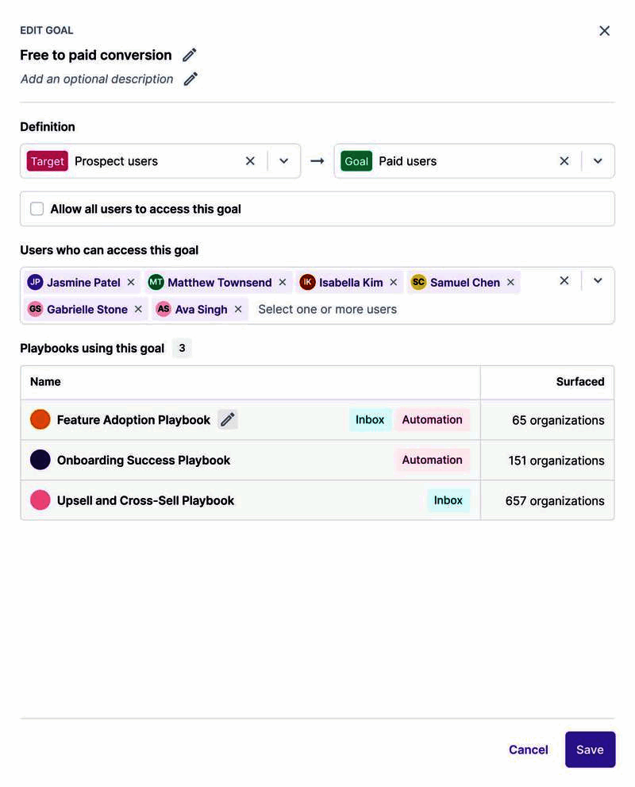
Task: Click the orange Feature Adoption Playbook color dot
Action: click(x=40, y=420)
